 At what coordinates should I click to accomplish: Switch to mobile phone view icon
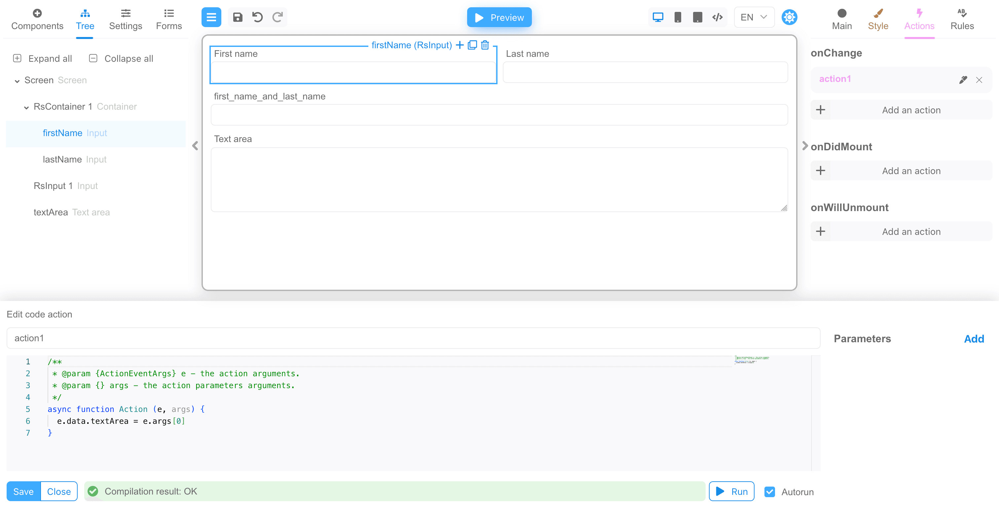(x=678, y=17)
